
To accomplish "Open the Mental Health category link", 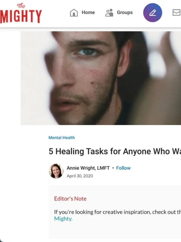I will click(x=62, y=138).
